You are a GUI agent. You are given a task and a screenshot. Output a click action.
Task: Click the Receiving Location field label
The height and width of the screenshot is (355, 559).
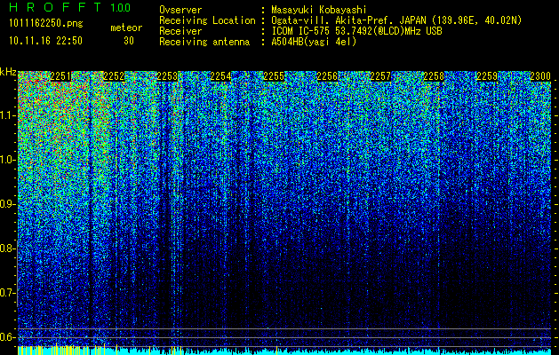click(207, 20)
